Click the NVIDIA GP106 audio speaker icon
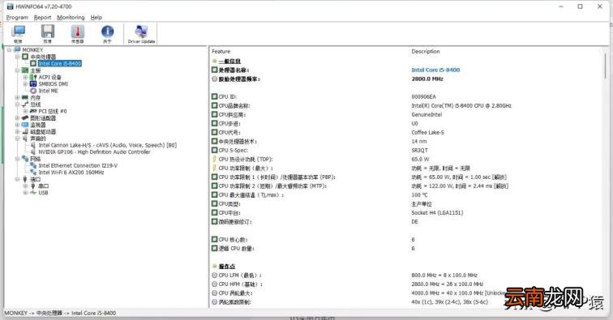This screenshot has width=613, height=320. coord(33,152)
